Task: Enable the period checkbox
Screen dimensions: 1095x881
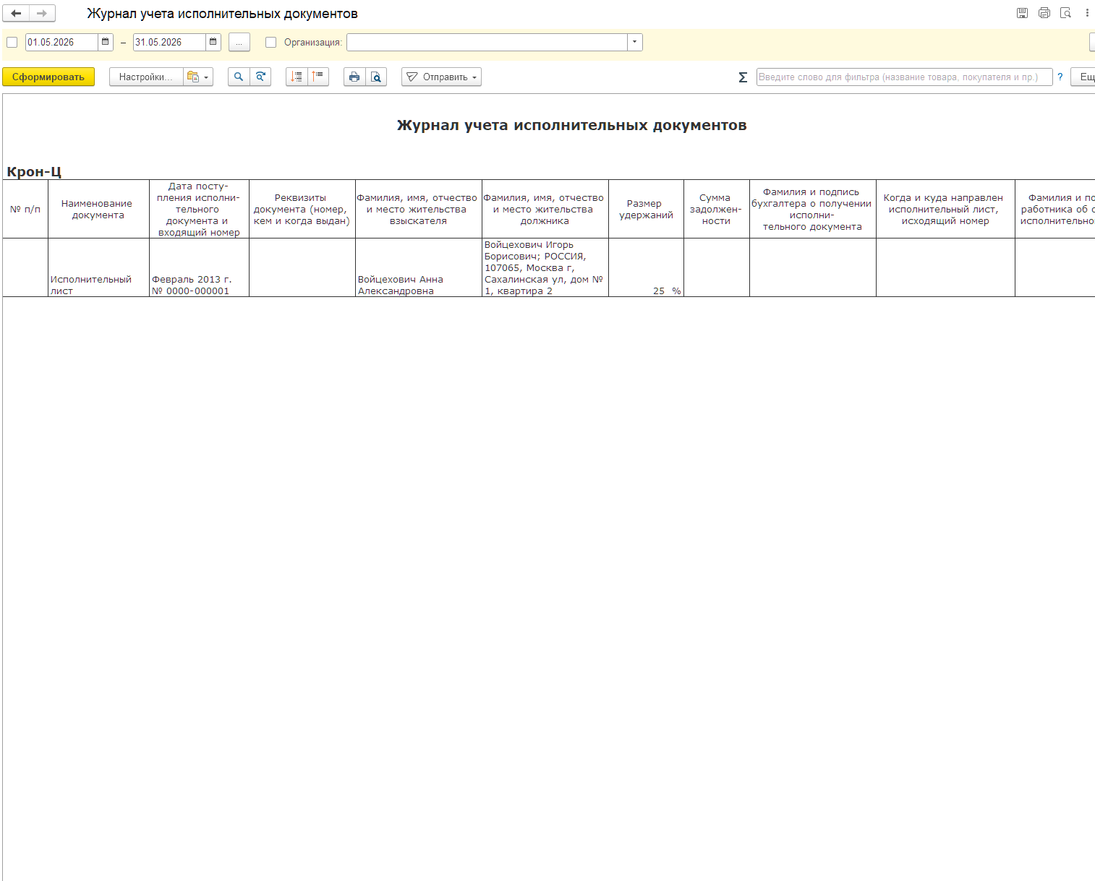Action: click(12, 43)
